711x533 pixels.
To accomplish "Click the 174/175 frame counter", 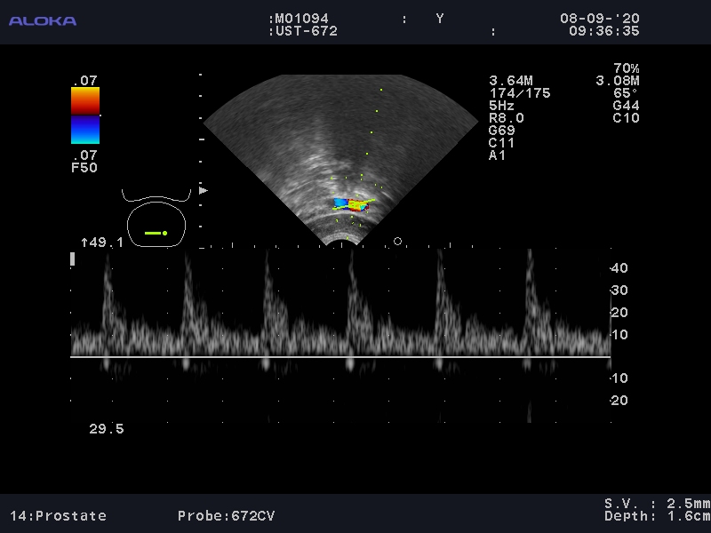I will click(x=520, y=93).
